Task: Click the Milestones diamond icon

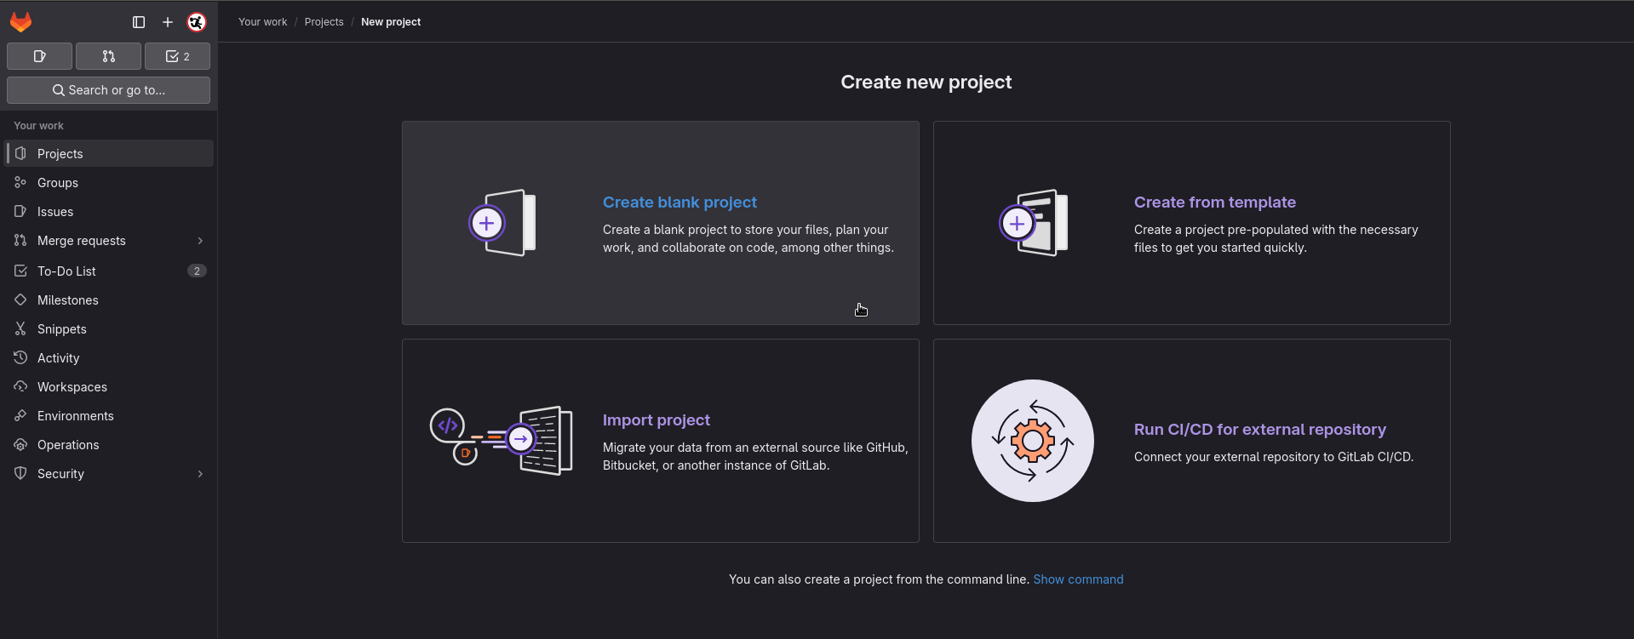Action: (x=20, y=300)
